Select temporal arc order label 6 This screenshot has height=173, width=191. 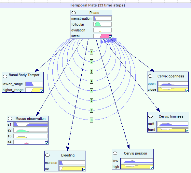[x=91, y=100]
